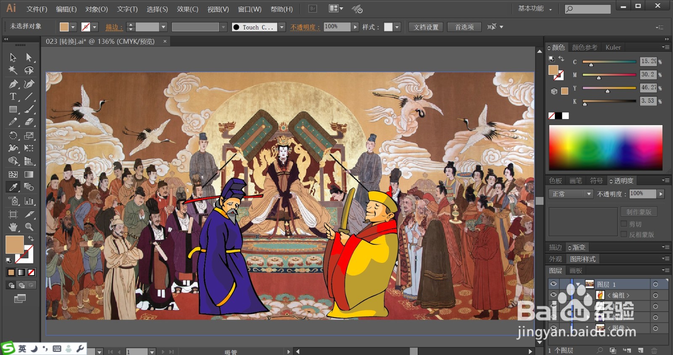673x355 pixels.
Task: Switch to the 颜色参考 tab
Action: [584, 48]
